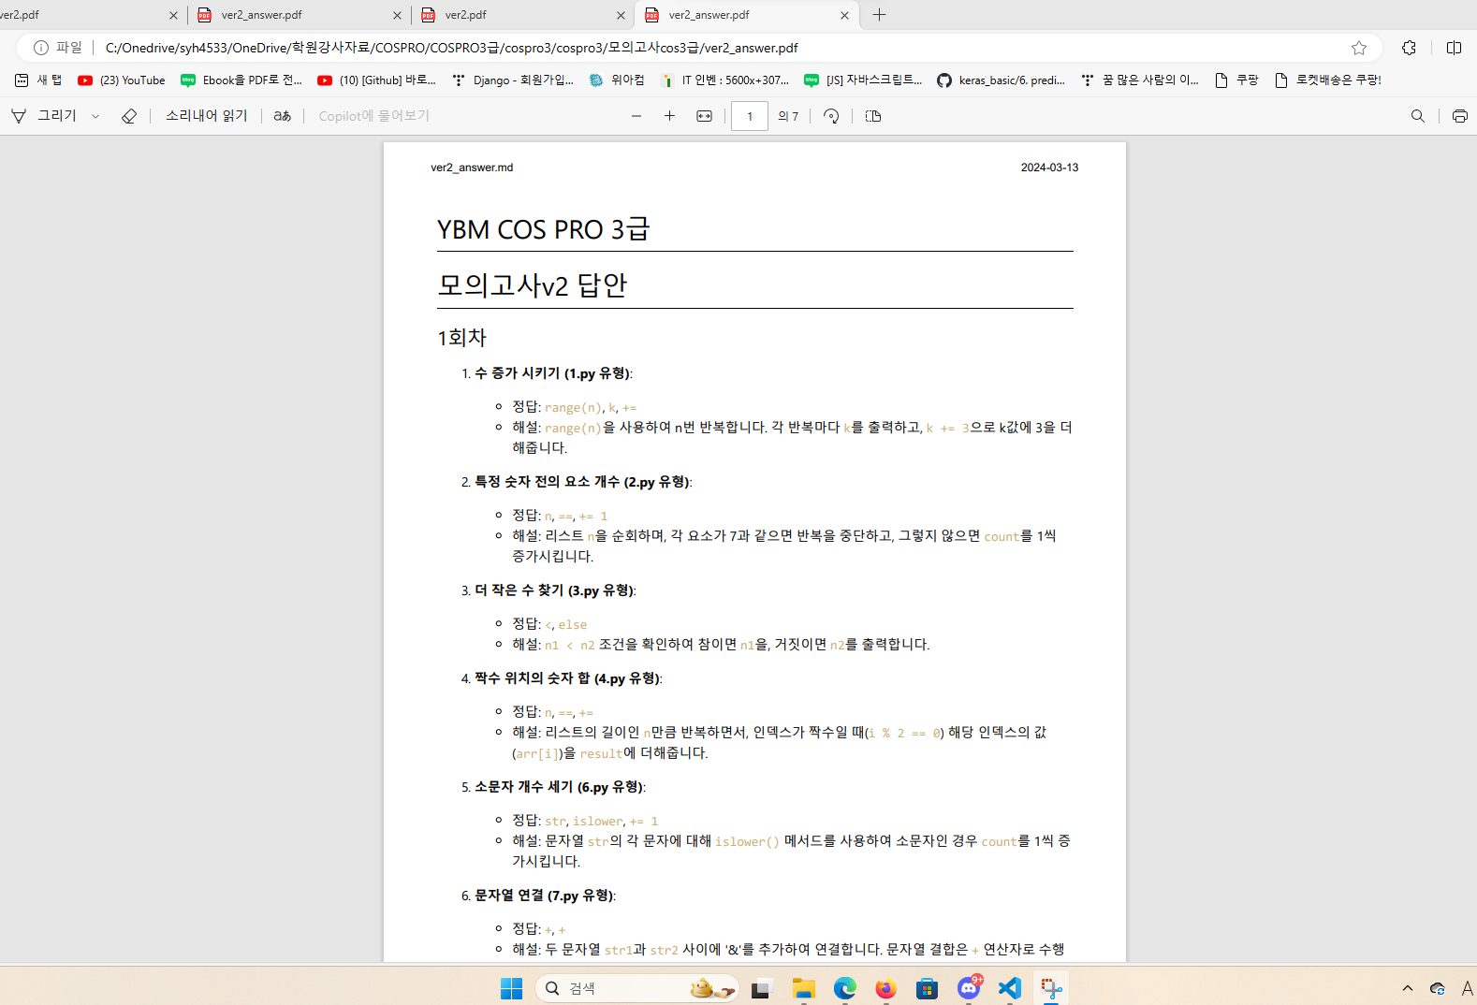This screenshot has height=1005, width=1477.
Task: Open the browser extensions menu
Action: 1409,48
